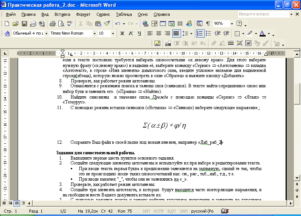Apply highlighter pen color

(250, 33)
